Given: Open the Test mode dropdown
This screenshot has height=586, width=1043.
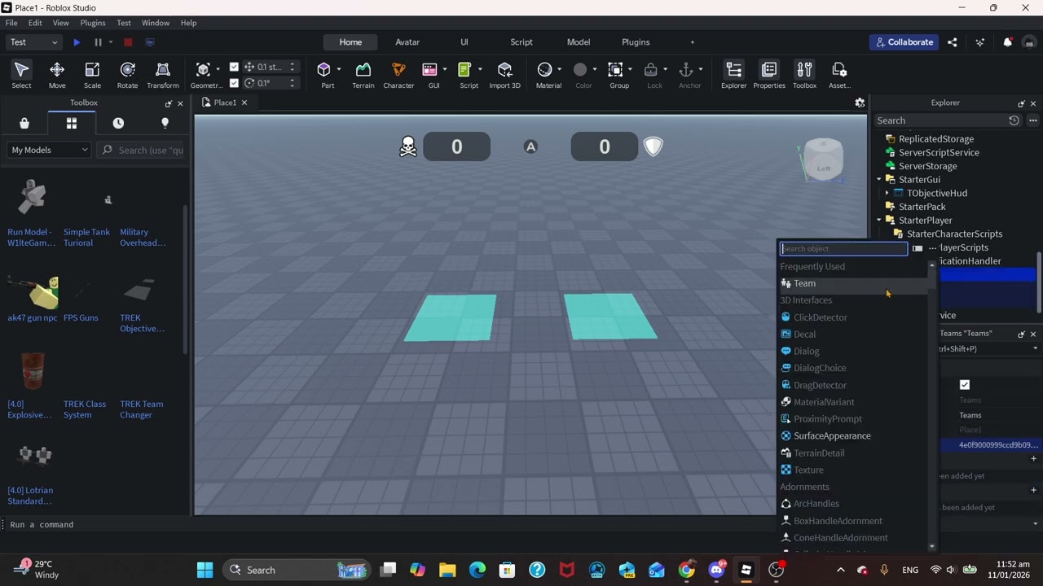Looking at the screenshot, I should (x=33, y=42).
